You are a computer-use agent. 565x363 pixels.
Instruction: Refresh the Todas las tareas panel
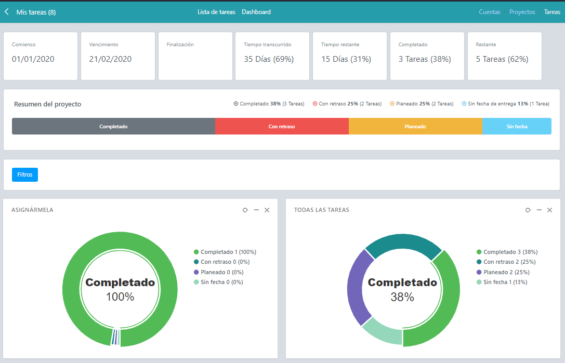[x=528, y=210]
